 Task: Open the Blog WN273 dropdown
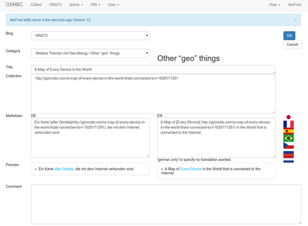90,36
